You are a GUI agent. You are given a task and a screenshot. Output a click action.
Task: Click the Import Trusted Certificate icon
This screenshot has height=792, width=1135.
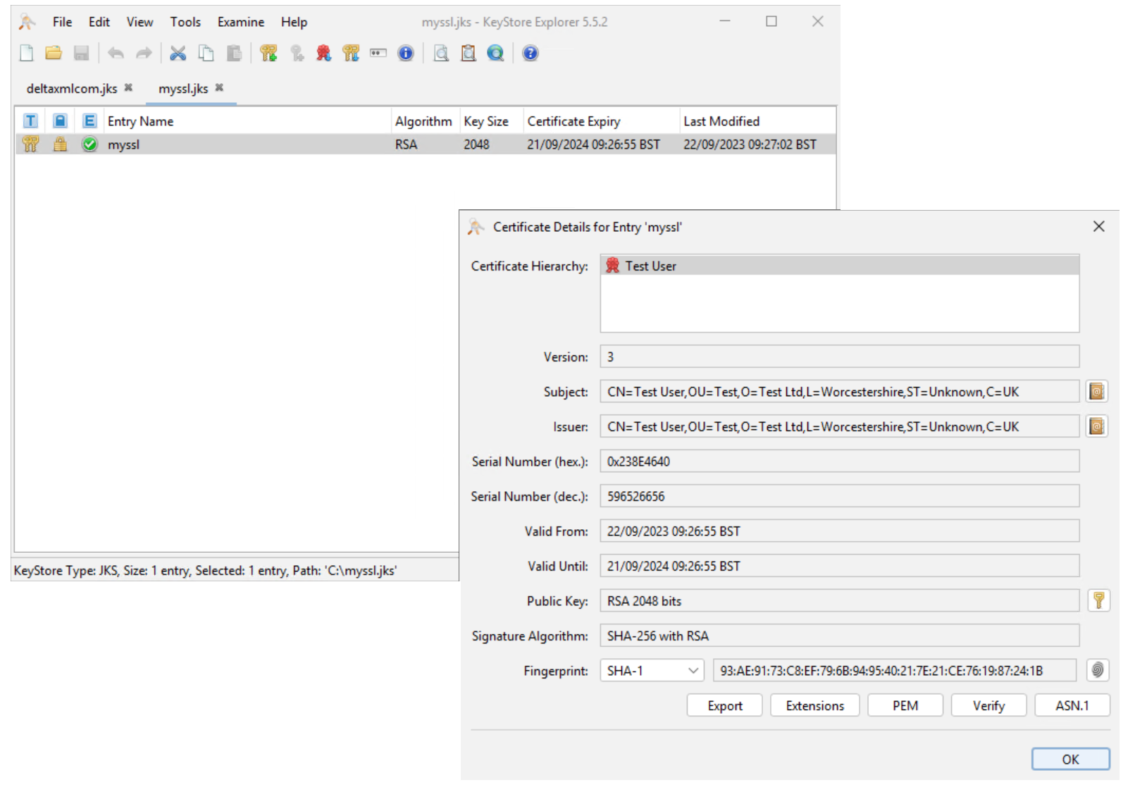pos(323,53)
